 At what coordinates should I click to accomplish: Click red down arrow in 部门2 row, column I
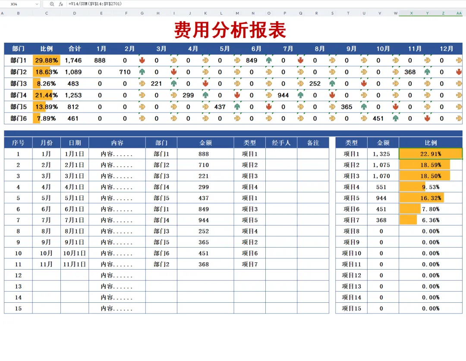pyautogui.click(x=174, y=72)
